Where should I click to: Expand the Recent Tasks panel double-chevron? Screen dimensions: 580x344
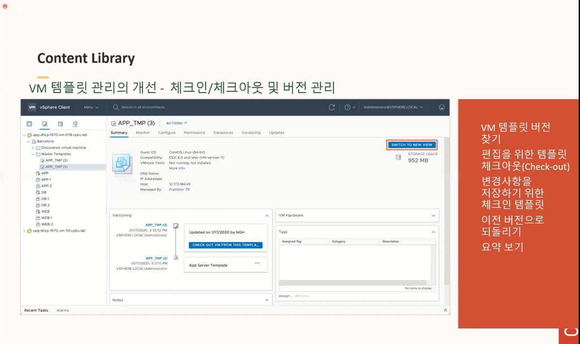click(445, 310)
